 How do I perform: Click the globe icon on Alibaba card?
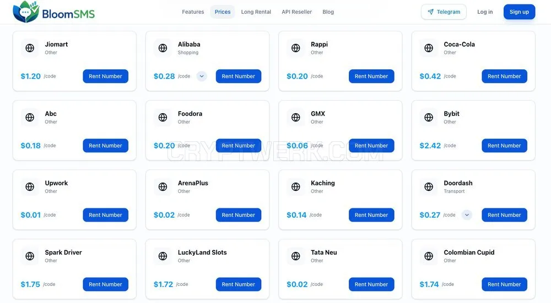click(x=163, y=48)
